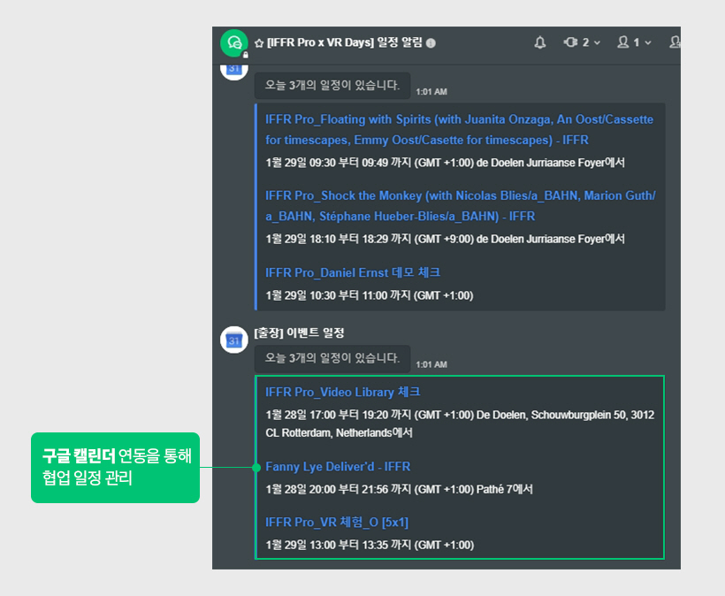725x596 pixels.
Task: Click the partially visible invite member icon
Action: 675,42
